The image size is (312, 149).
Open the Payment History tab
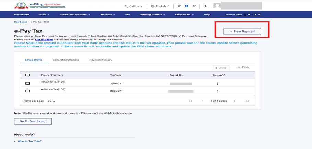tap(101, 60)
